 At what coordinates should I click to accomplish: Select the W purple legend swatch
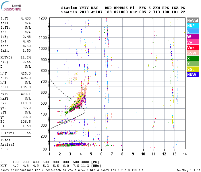[x=193, y=37]
